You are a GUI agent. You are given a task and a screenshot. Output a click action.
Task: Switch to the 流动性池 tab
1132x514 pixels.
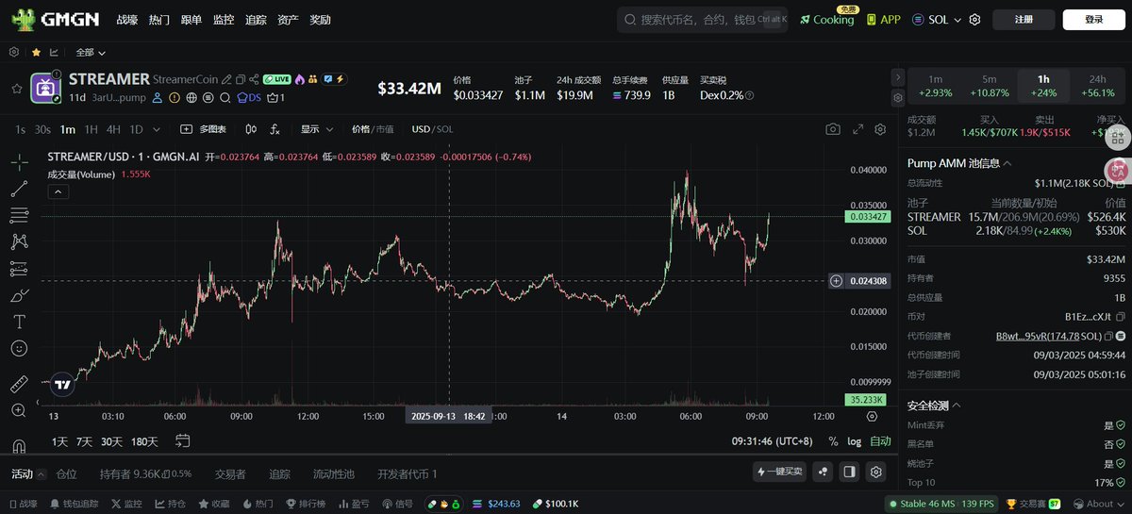pos(334,473)
